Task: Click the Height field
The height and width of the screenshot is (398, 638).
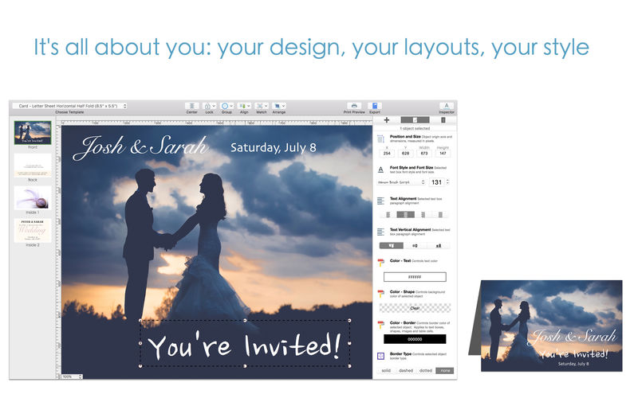Action: (443, 153)
